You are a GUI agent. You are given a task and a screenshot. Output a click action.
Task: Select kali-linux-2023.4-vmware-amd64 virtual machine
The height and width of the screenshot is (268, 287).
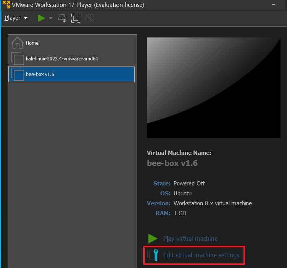[x=72, y=58]
